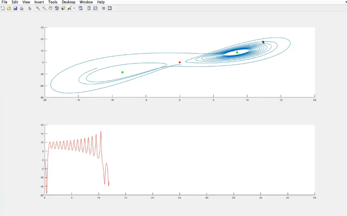Select the Brush data tool
Viewport: 347px width, 216px height.
click(69, 8)
